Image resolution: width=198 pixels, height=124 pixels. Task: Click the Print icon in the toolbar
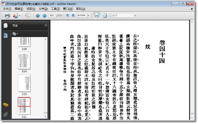(x=7, y=16)
